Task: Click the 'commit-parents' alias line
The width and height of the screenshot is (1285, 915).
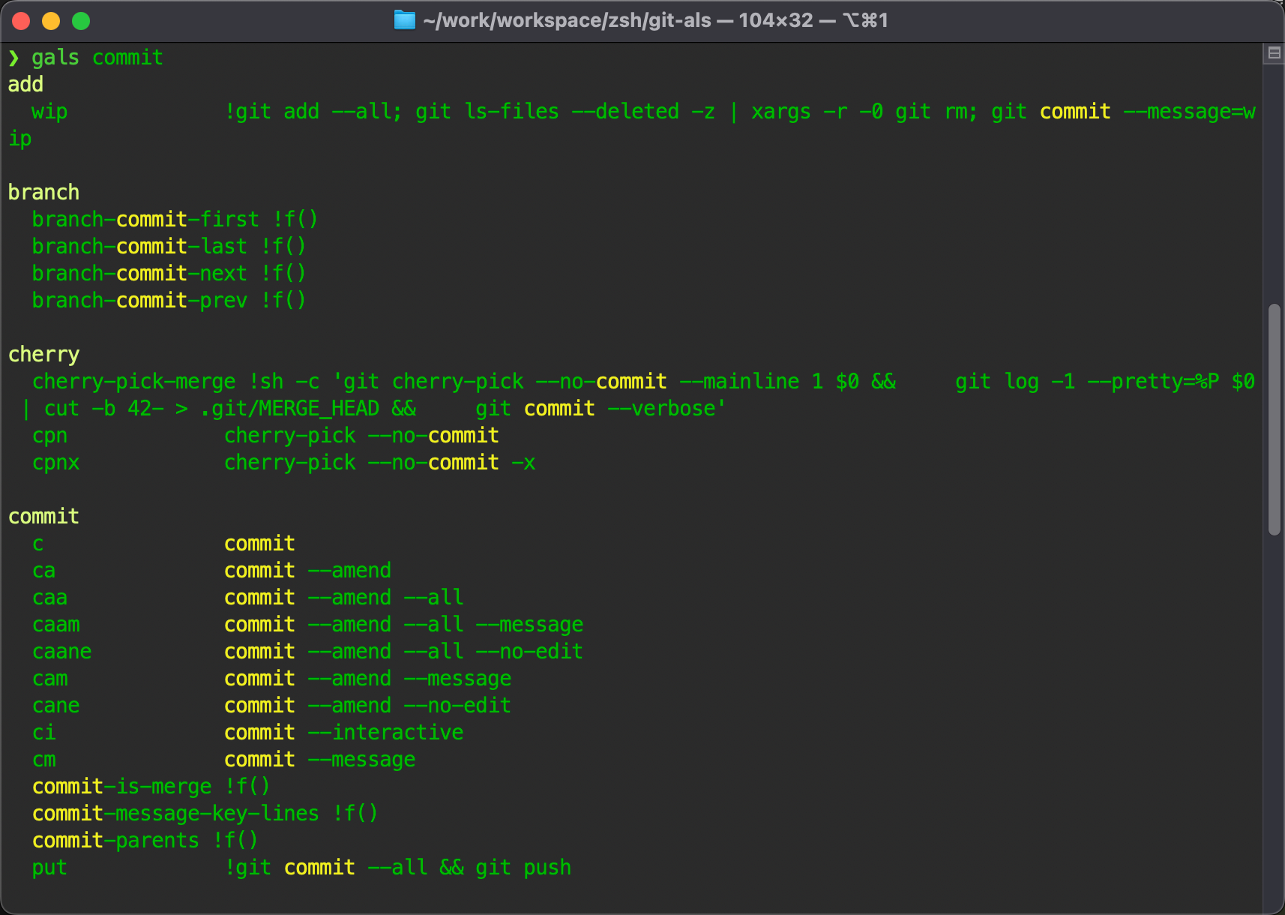Action: [115, 841]
